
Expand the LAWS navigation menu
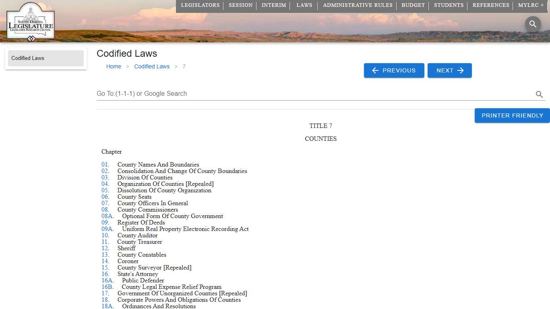point(304,6)
